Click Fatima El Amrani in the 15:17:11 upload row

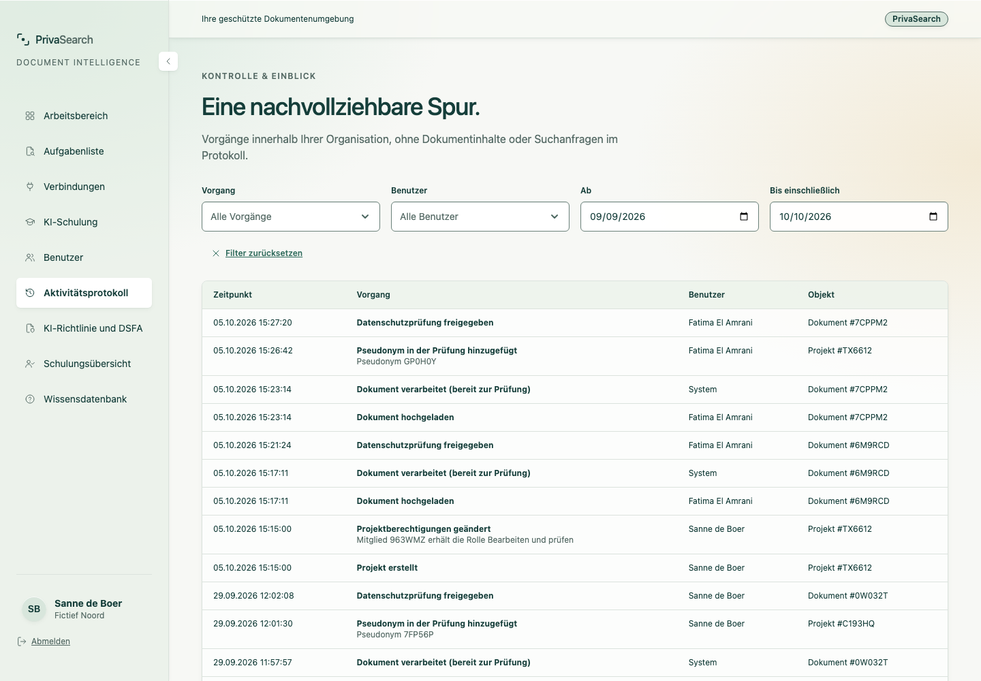(721, 501)
